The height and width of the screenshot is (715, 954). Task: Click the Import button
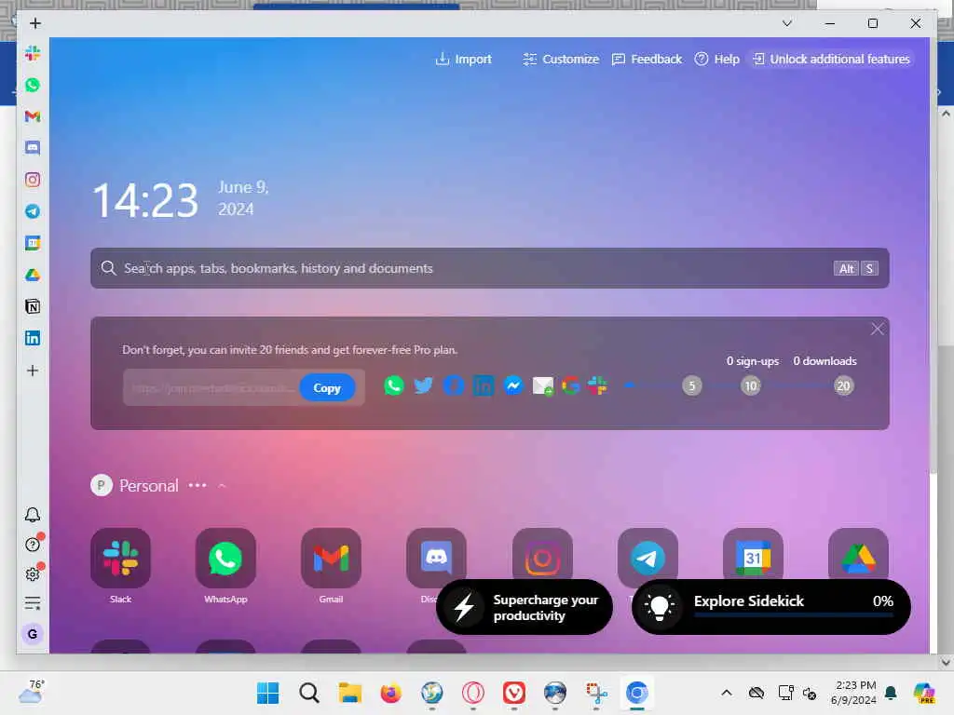pyautogui.click(x=464, y=59)
